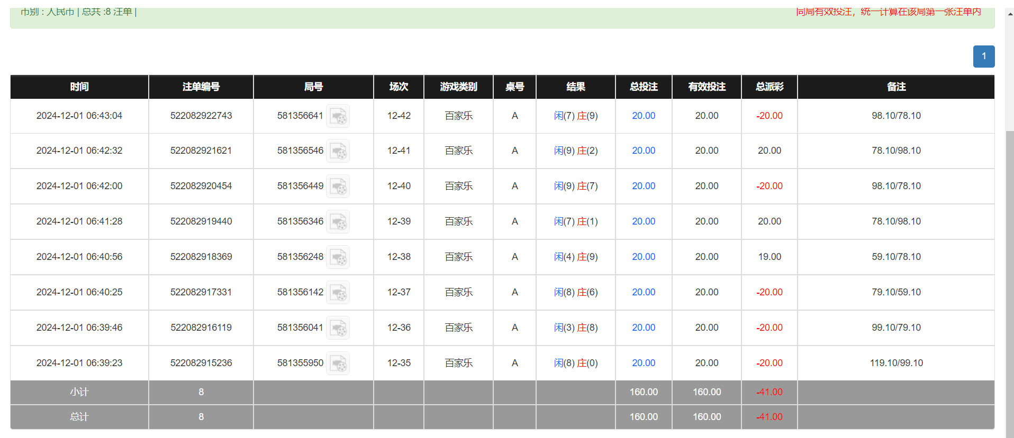Click replay icon beside round 581356346
The width and height of the screenshot is (1014, 438).
click(x=338, y=222)
